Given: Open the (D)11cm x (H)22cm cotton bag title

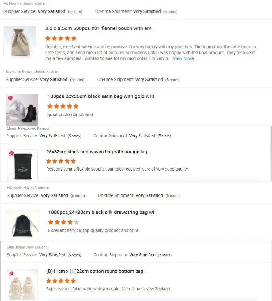Looking at the screenshot, I should coord(97,271).
